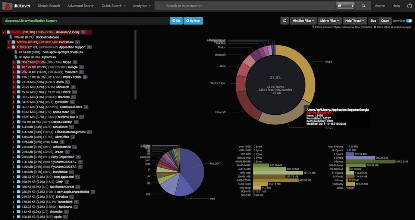The image size is (415, 220).
Task: Open the Help menu item
Action: [x=396, y=6]
